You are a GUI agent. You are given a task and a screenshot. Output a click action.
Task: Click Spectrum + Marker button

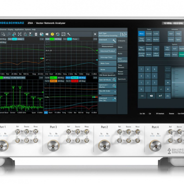107,86
